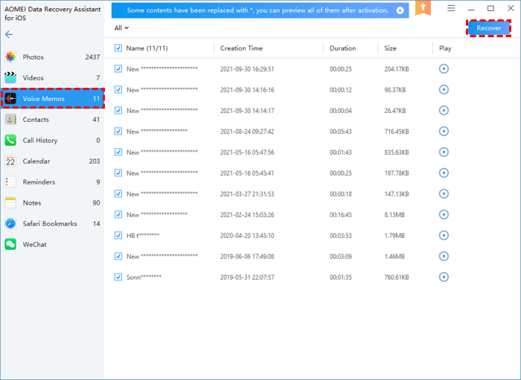Sort by Creation Time column header
Image resolution: width=521 pixels, height=380 pixels.
(241, 48)
